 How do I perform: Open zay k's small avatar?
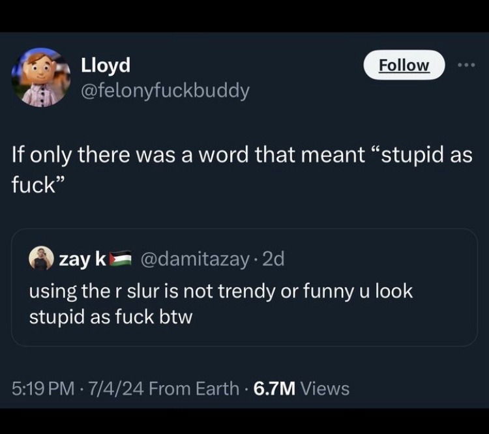point(41,259)
